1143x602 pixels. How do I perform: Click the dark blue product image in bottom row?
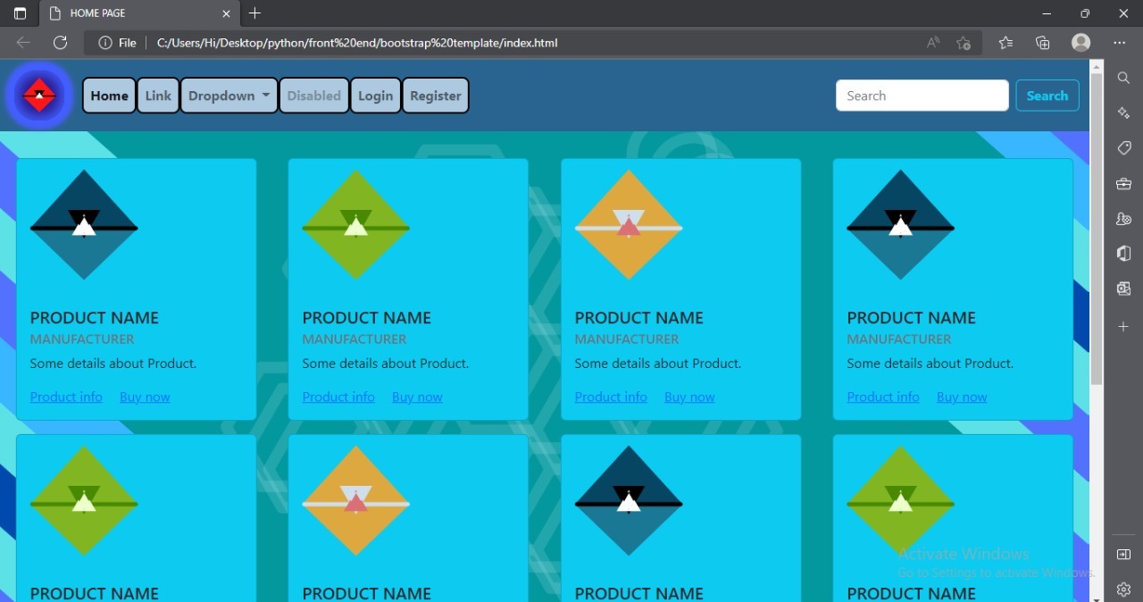pos(629,501)
